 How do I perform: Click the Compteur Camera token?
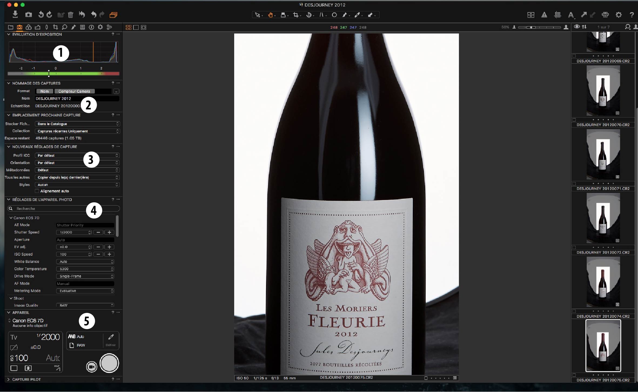[74, 91]
